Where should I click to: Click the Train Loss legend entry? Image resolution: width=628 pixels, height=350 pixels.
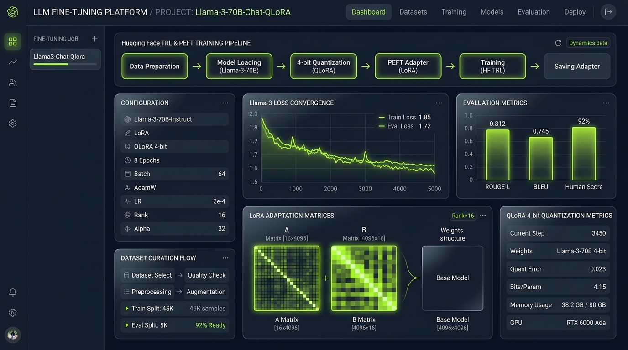click(x=405, y=117)
